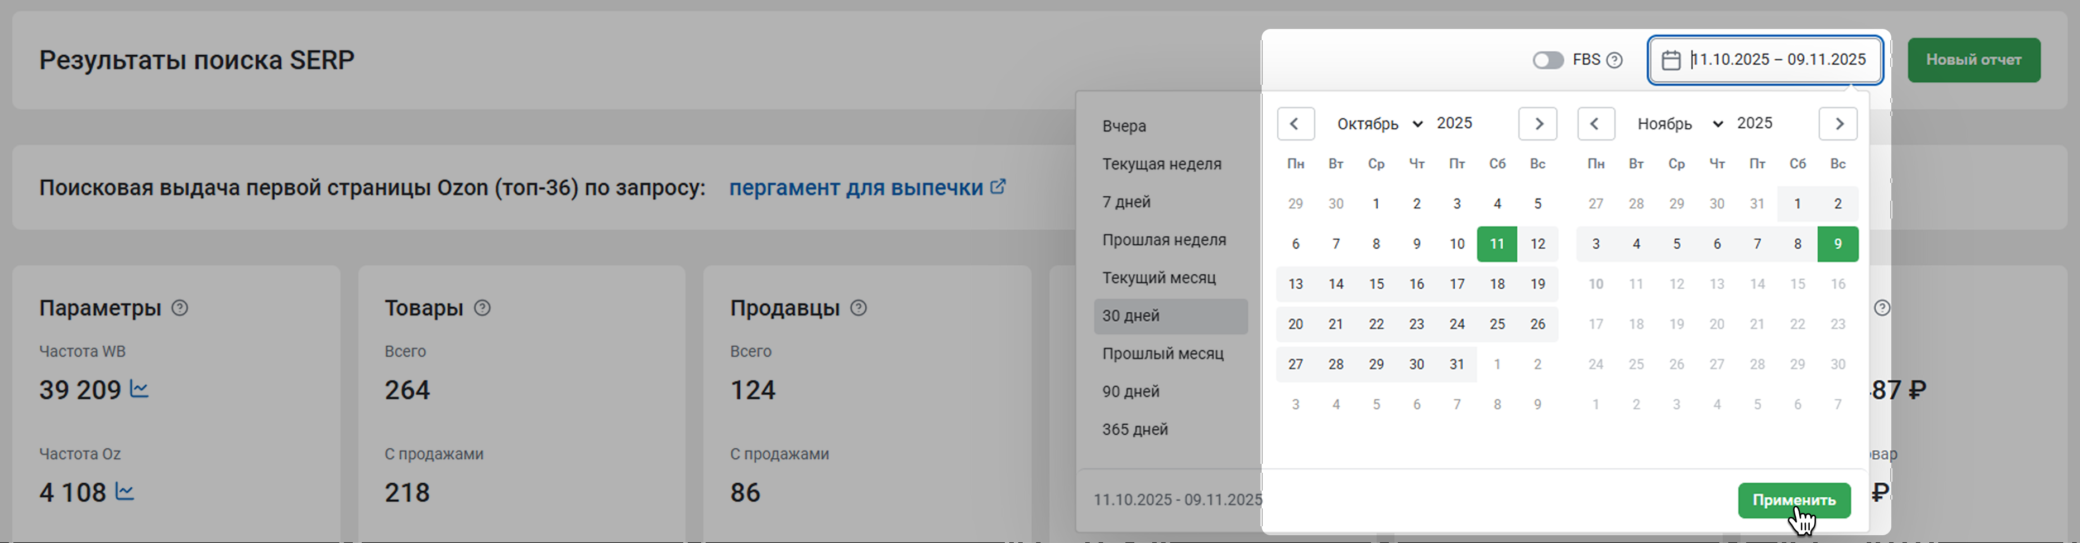This screenshot has height=543, width=2080.
Task: Pick October 15 in the calendar
Action: pos(1376,284)
